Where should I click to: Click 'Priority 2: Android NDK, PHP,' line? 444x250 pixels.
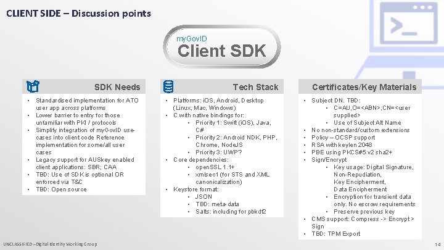pos(236,137)
